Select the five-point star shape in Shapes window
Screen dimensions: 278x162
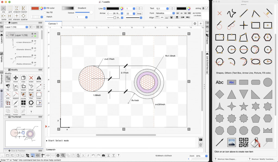tap(244, 106)
